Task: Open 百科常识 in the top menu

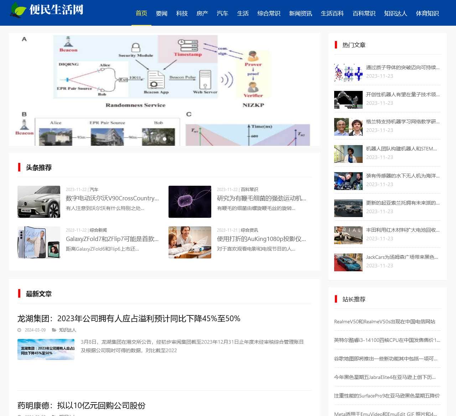Action: (364, 13)
